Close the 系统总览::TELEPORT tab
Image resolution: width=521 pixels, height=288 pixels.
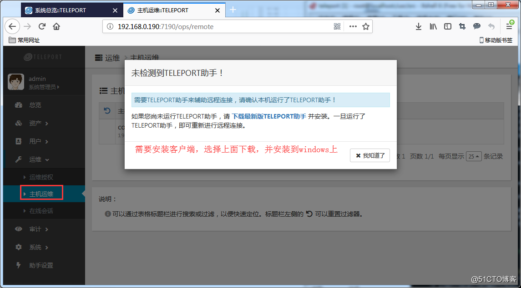point(115,10)
